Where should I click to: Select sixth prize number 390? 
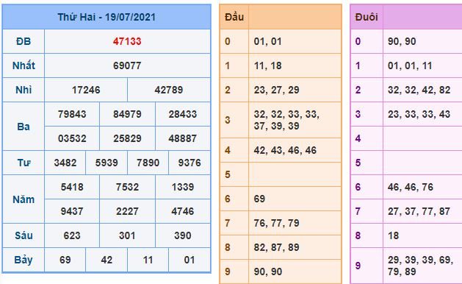[183, 235]
